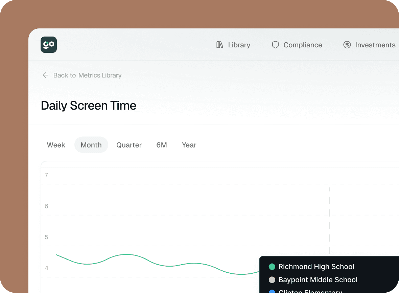The image size is (399, 293).
Task: Click the Daily Screen Time heading
Action: point(89,106)
